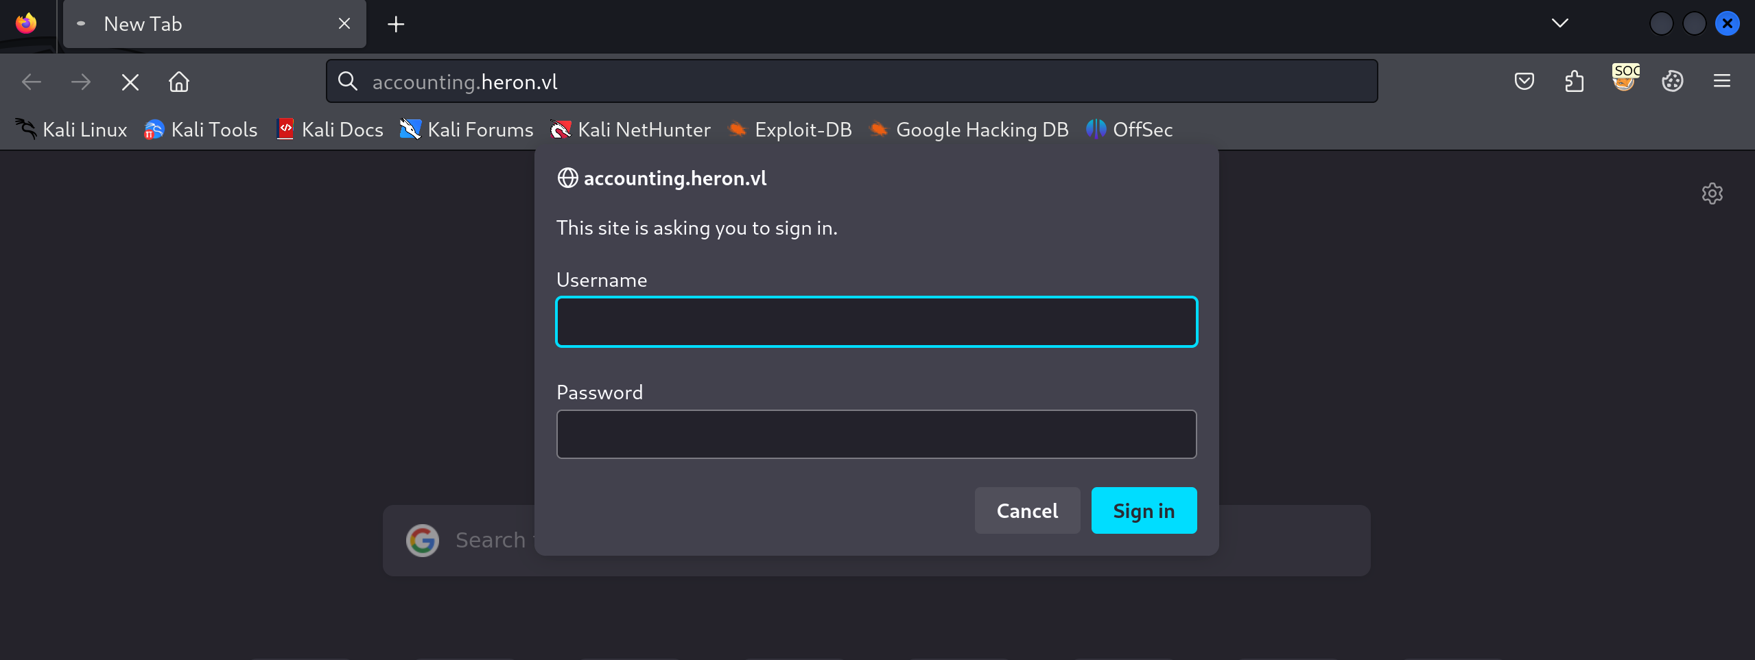Open the cookie extension icon
This screenshot has width=1755, height=660.
point(1672,82)
